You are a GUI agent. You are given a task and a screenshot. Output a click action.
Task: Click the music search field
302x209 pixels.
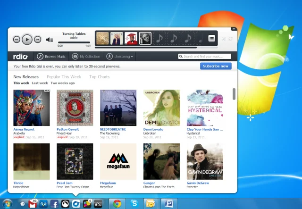pyautogui.click(x=204, y=56)
